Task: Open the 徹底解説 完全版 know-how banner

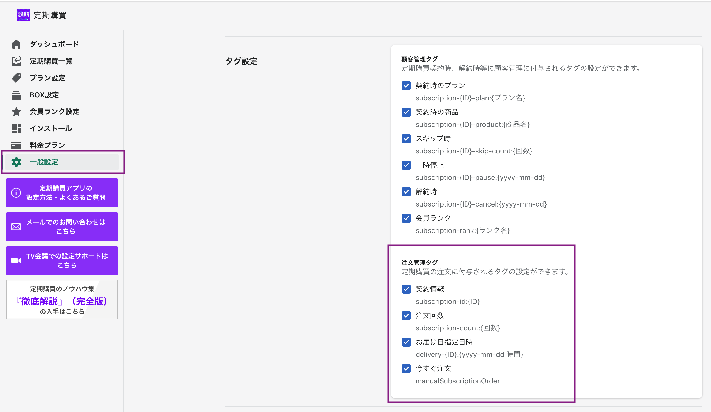Action: (x=62, y=300)
